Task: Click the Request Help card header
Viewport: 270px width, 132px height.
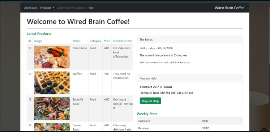Action: coord(190,78)
